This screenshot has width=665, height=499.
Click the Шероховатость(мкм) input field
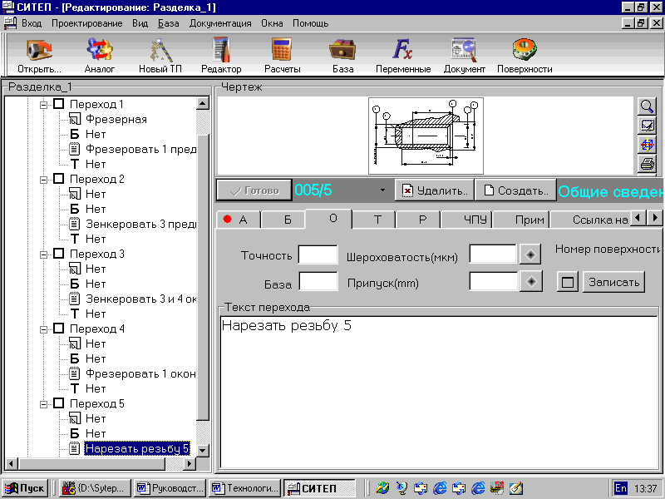pos(493,254)
